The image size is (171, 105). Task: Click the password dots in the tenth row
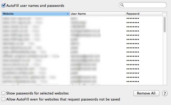coord(133,56)
